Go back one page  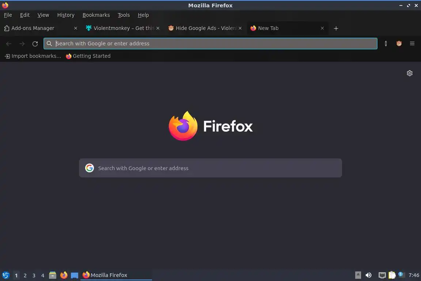[x=9, y=44]
